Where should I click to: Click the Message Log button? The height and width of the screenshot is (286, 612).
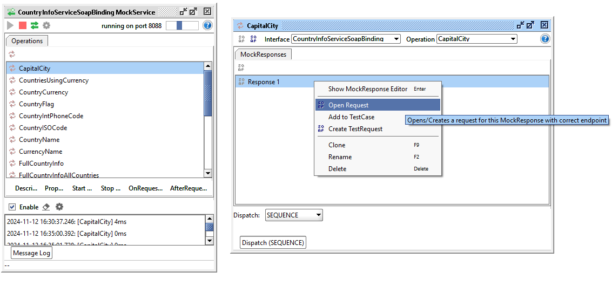pyautogui.click(x=31, y=253)
